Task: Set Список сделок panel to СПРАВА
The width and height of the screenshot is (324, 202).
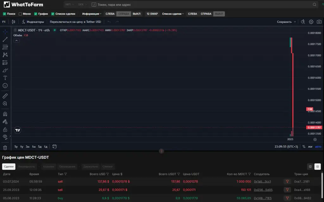Action: 206,14
